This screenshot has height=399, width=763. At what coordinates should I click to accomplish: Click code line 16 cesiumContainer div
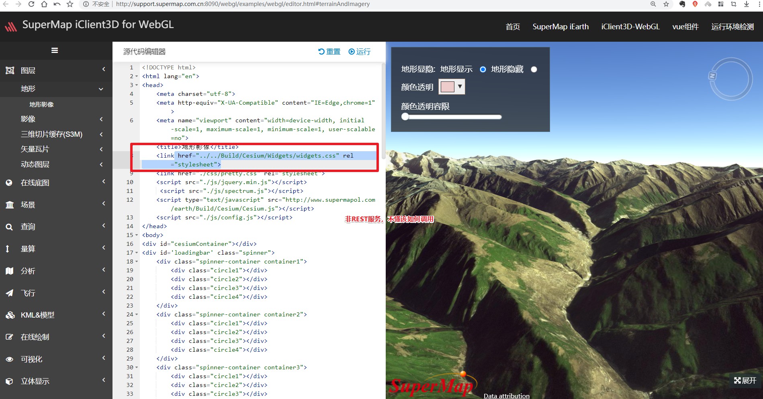click(199, 244)
